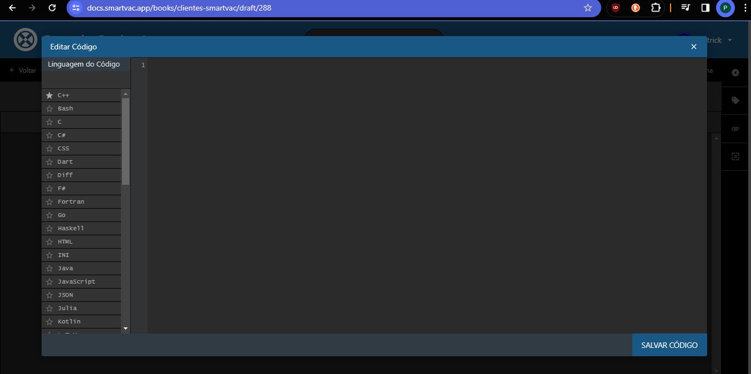
Task: Unfavorite C++ using its star
Action: [x=49, y=95]
